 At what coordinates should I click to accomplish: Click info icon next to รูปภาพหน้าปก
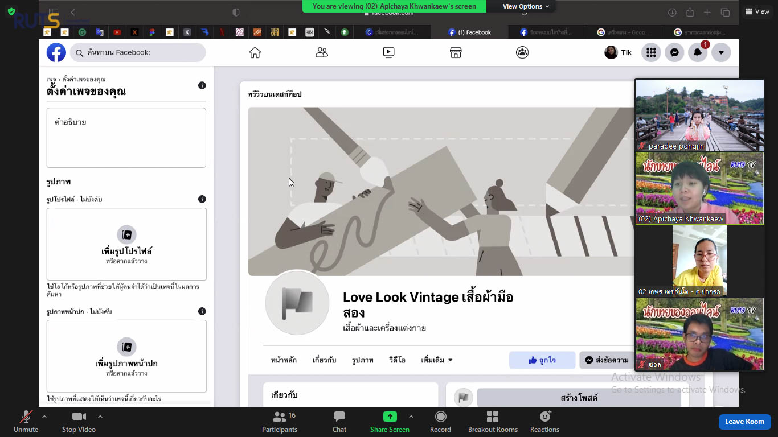202,311
